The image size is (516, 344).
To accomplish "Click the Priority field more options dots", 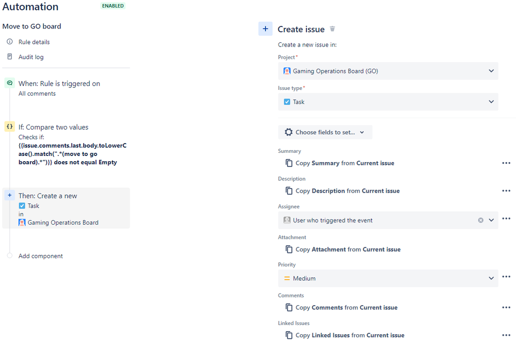I will tap(506, 276).
